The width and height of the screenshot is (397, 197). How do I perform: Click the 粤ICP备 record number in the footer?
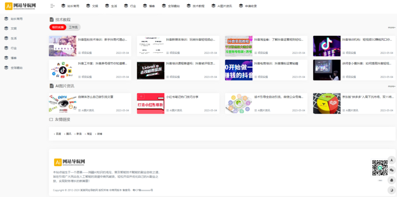[143, 190]
